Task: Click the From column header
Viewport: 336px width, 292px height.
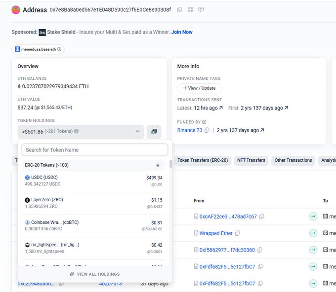Action: (199, 201)
